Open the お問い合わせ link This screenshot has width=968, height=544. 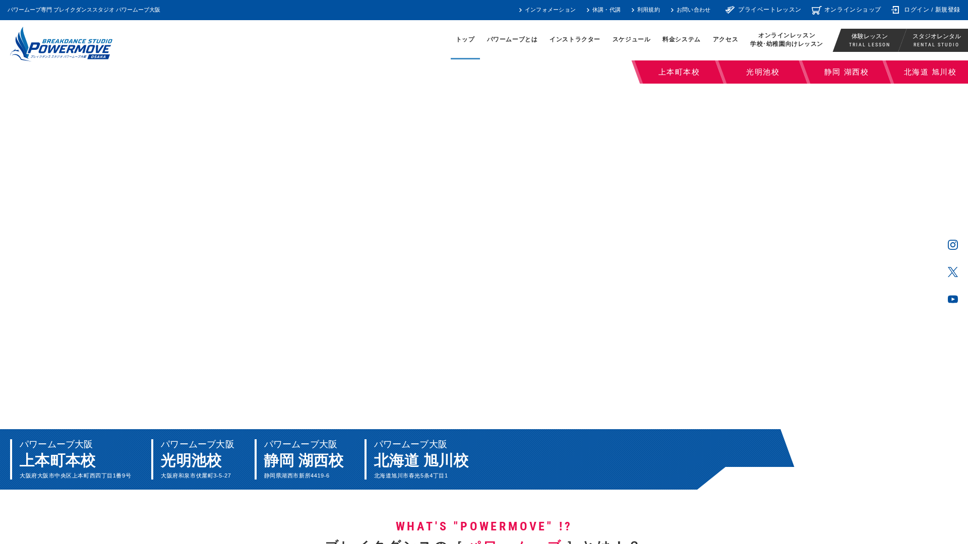[x=691, y=10]
